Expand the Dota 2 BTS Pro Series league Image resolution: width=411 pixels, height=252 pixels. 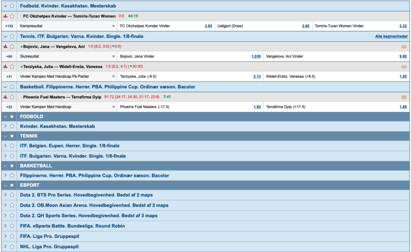click(x=5, y=194)
